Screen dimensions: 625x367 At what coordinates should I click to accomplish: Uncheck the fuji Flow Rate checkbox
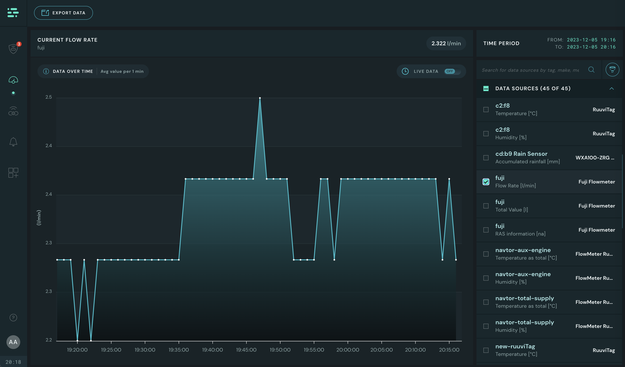(486, 182)
